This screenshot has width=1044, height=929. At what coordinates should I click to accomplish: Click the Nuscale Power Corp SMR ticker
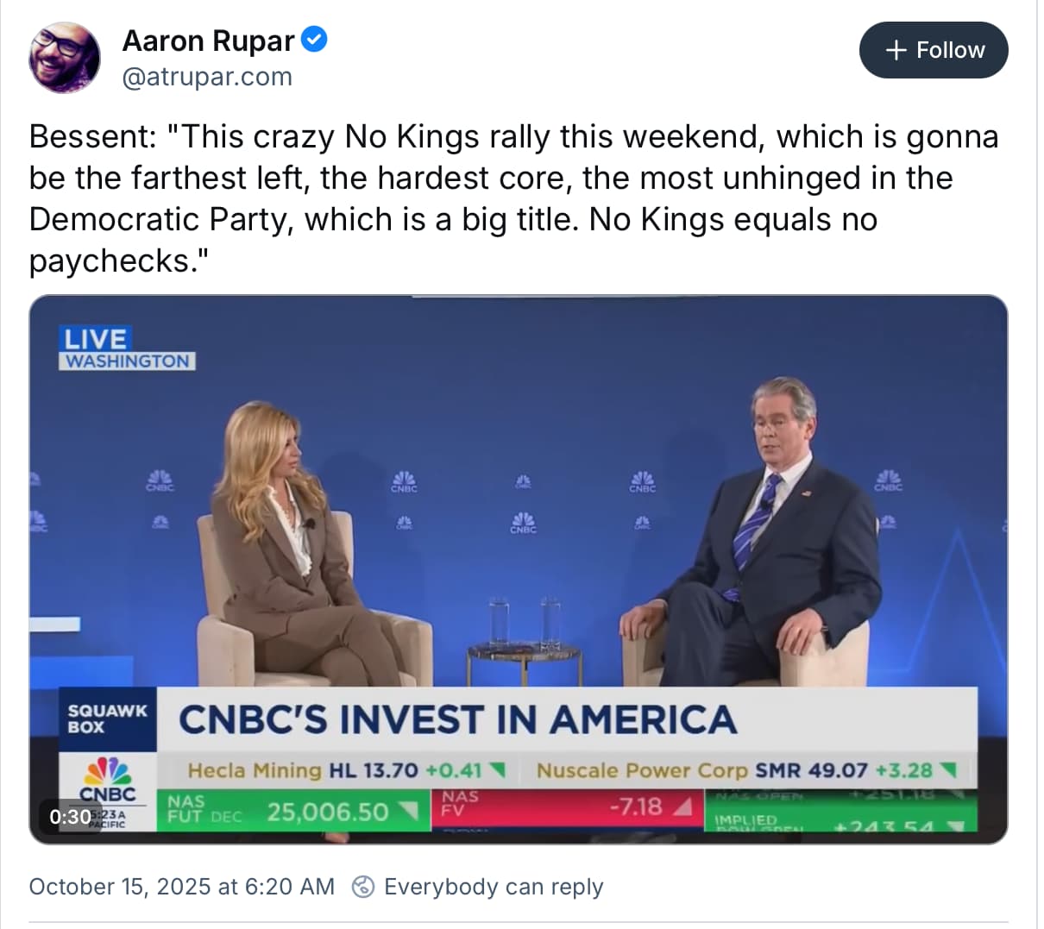tap(746, 770)
